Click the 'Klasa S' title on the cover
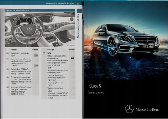Screen dimensions: 168x119 pyautogui.click(x=95, y=86)
